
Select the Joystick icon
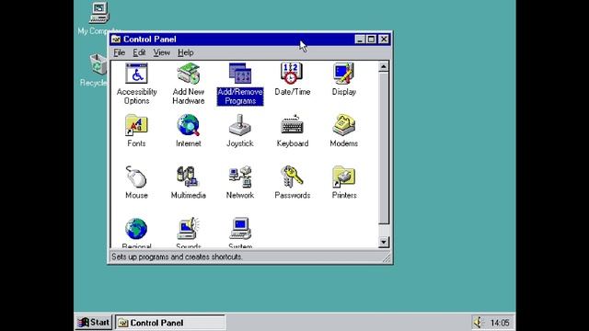(240, 125)
